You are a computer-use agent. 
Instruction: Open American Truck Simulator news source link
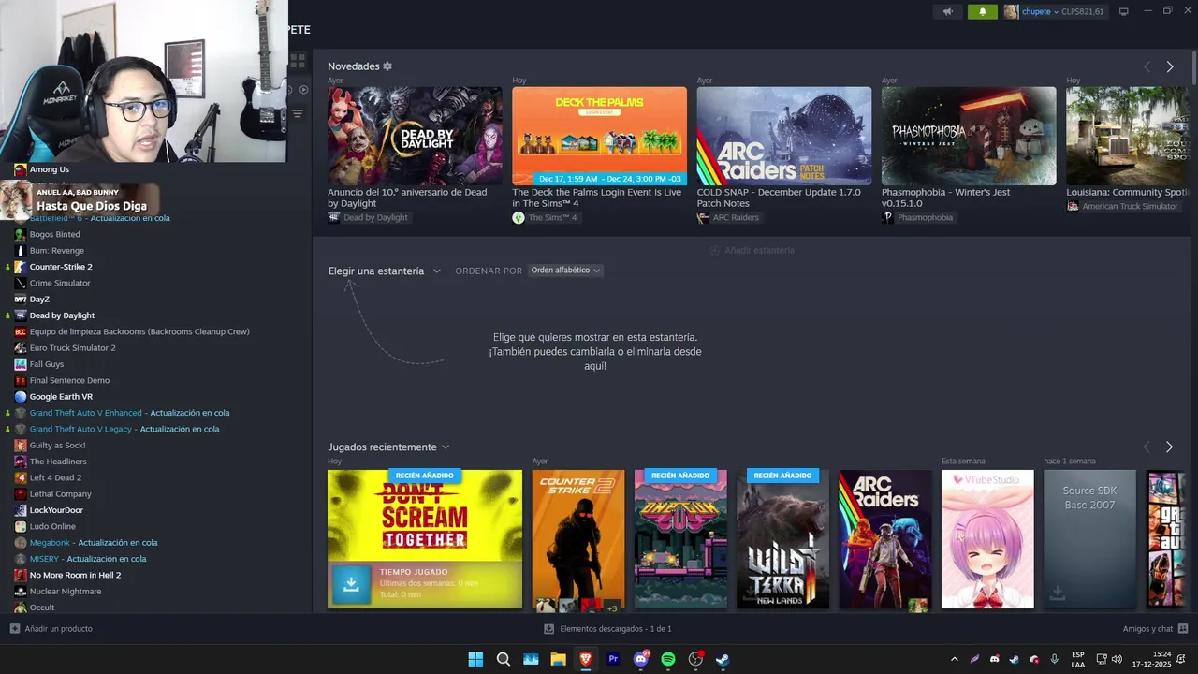1130,206
